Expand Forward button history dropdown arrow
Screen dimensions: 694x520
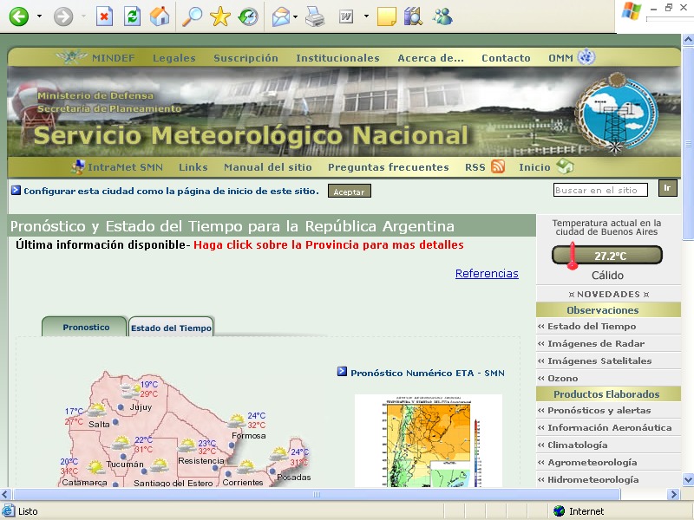[x=83, y=16]
